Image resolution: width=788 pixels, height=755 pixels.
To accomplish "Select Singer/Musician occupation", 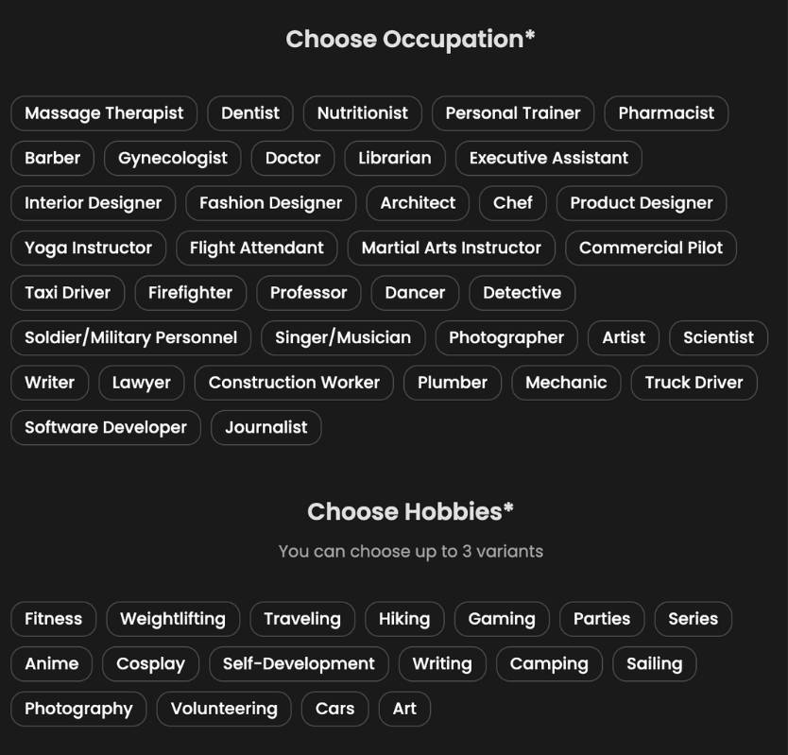I will click(x=344, y=337).
